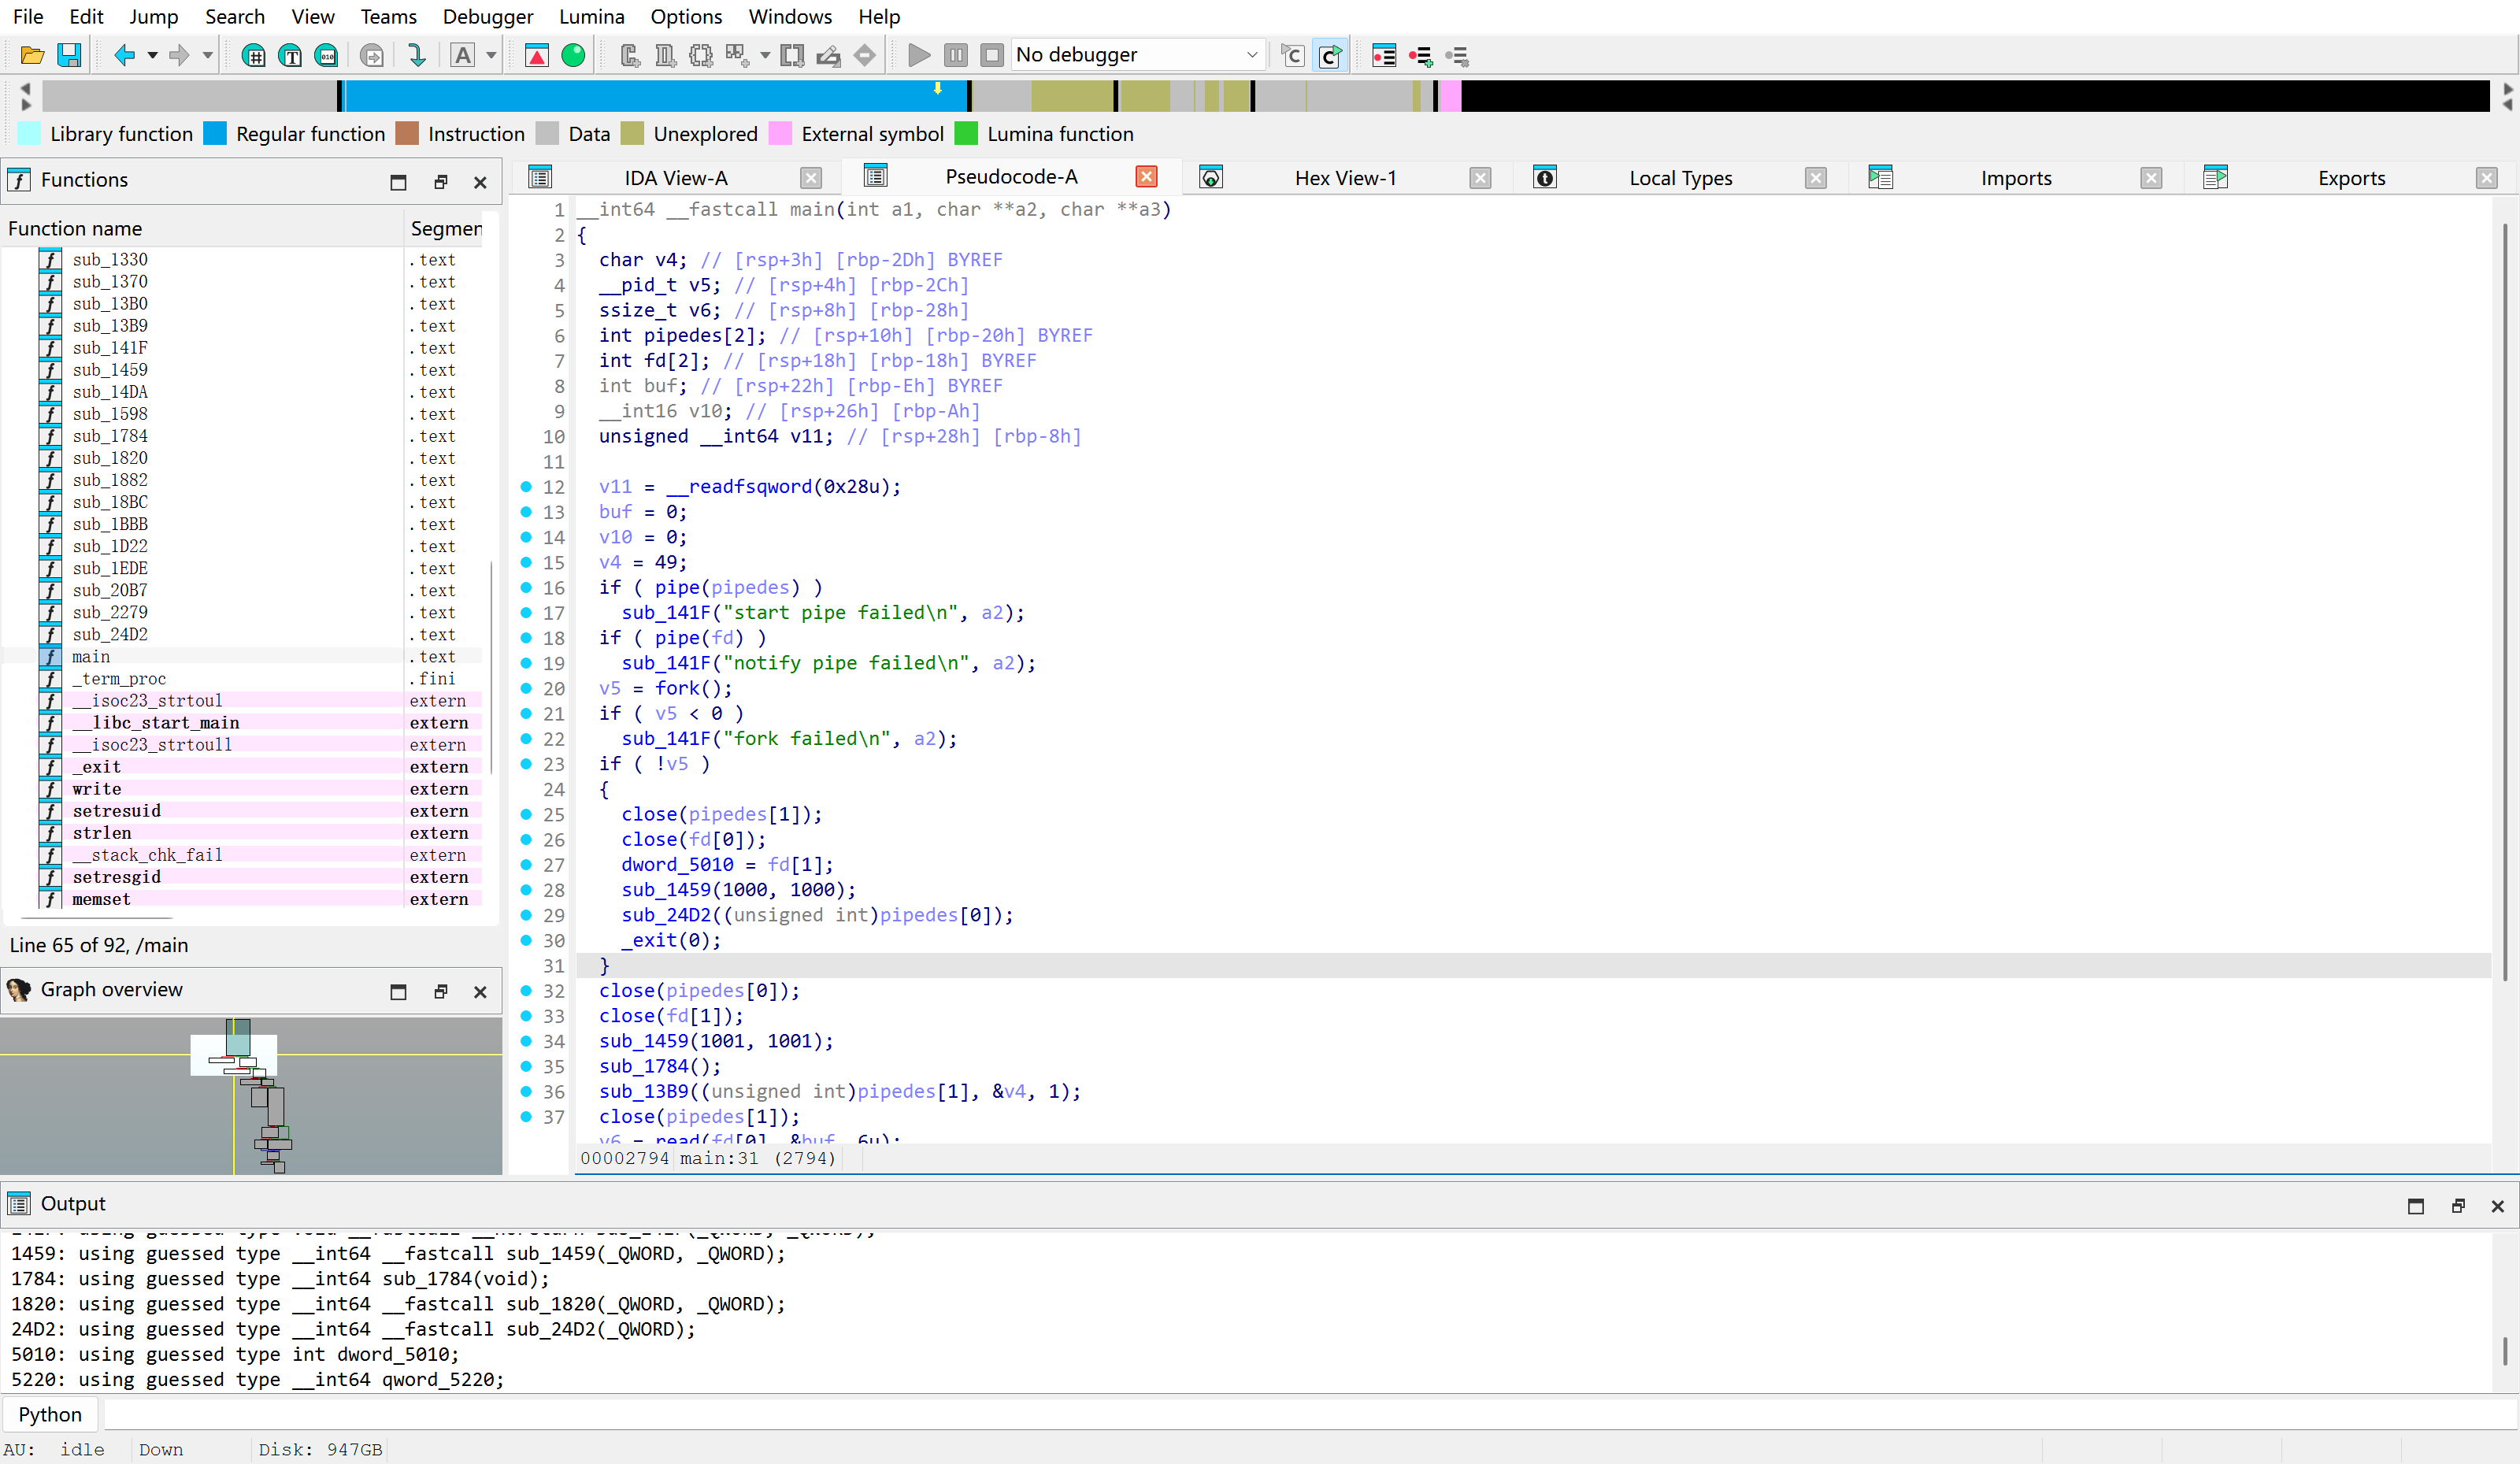Open the File menu
Viewport: 2520px width, 1464px height.
28,17
